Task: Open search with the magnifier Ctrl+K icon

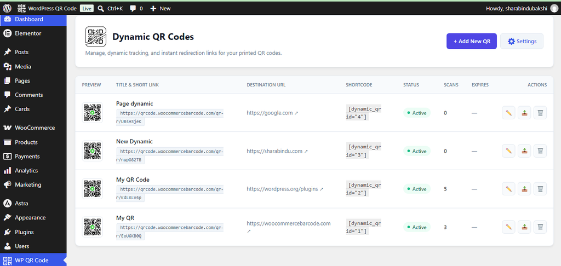Action: [x=101, y=8]
